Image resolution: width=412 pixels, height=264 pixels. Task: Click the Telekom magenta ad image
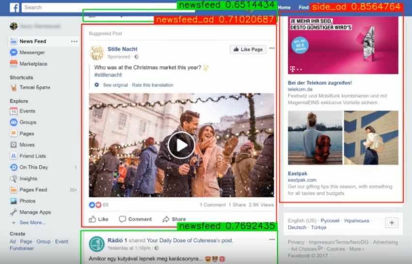343,45
